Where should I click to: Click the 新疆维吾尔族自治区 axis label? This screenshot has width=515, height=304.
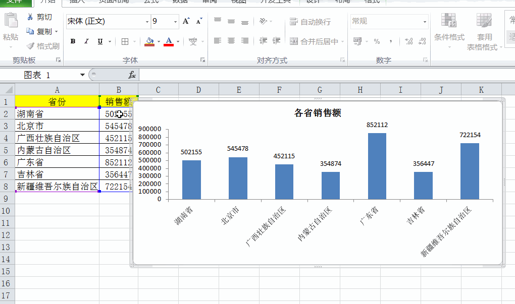(x=446, y=231)
